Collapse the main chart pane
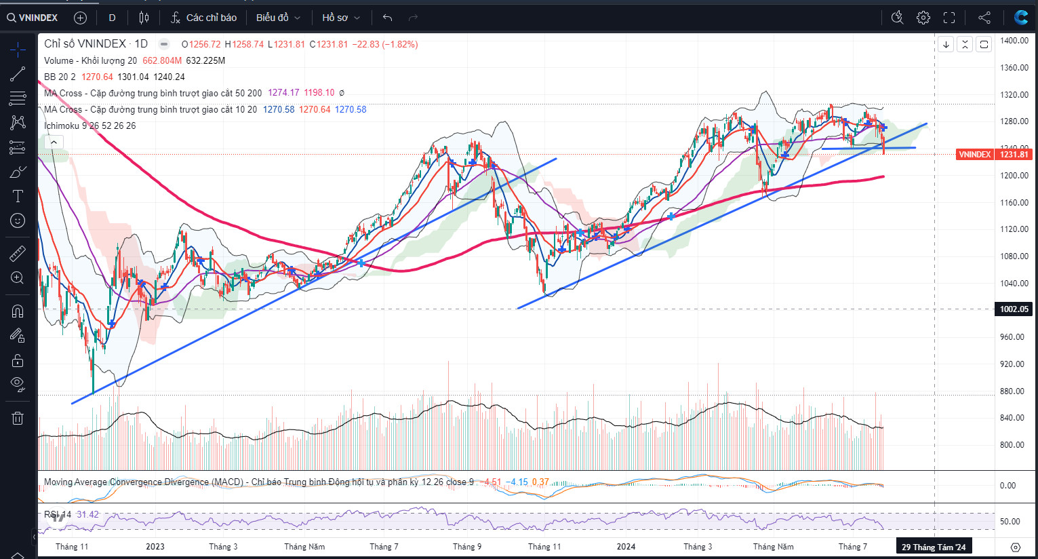1038x559 pixels. pos(965,45)
